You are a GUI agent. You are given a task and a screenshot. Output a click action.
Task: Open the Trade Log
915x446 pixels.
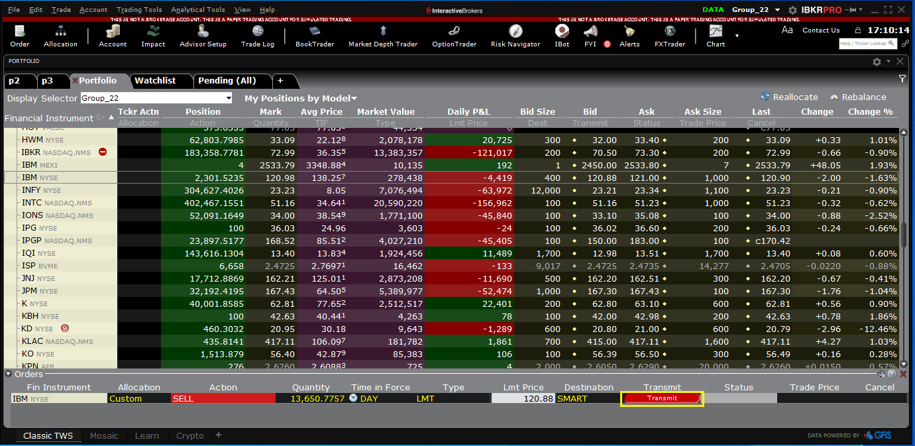coord(258,35)
